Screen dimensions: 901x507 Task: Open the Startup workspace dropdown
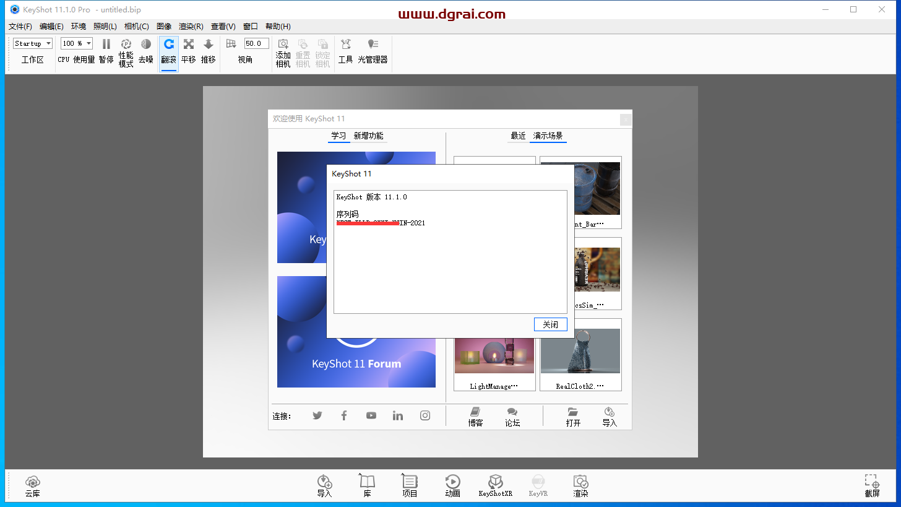(x=32, y=43)
